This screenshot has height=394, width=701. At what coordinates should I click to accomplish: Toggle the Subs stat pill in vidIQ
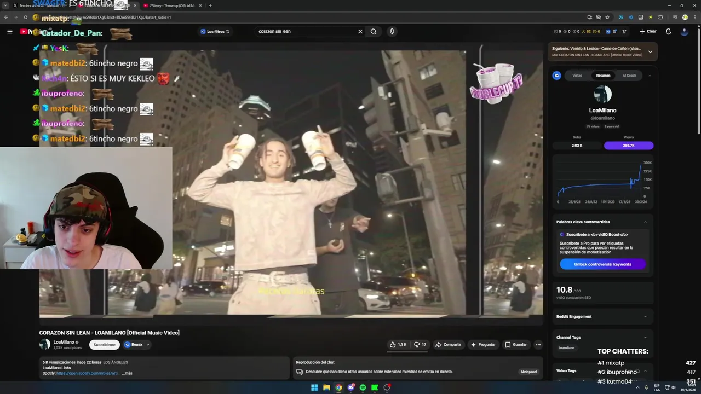(x=577, y=146)
